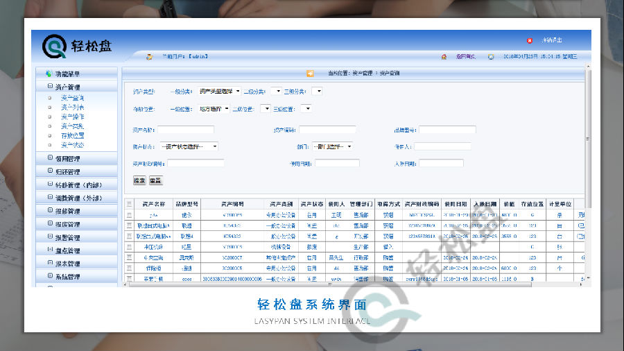Click the bullet icon beside 资产操作
This screenshot has height=351, width=624.
[x=50, y=117]
